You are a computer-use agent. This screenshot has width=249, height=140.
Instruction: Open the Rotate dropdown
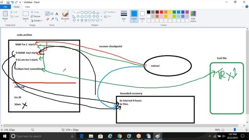coord(37,21)
